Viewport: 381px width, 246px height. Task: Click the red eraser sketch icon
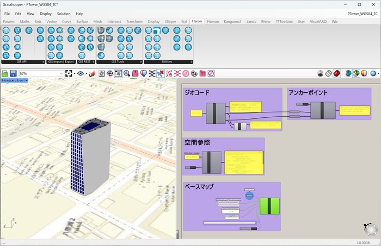click(92, 73)
